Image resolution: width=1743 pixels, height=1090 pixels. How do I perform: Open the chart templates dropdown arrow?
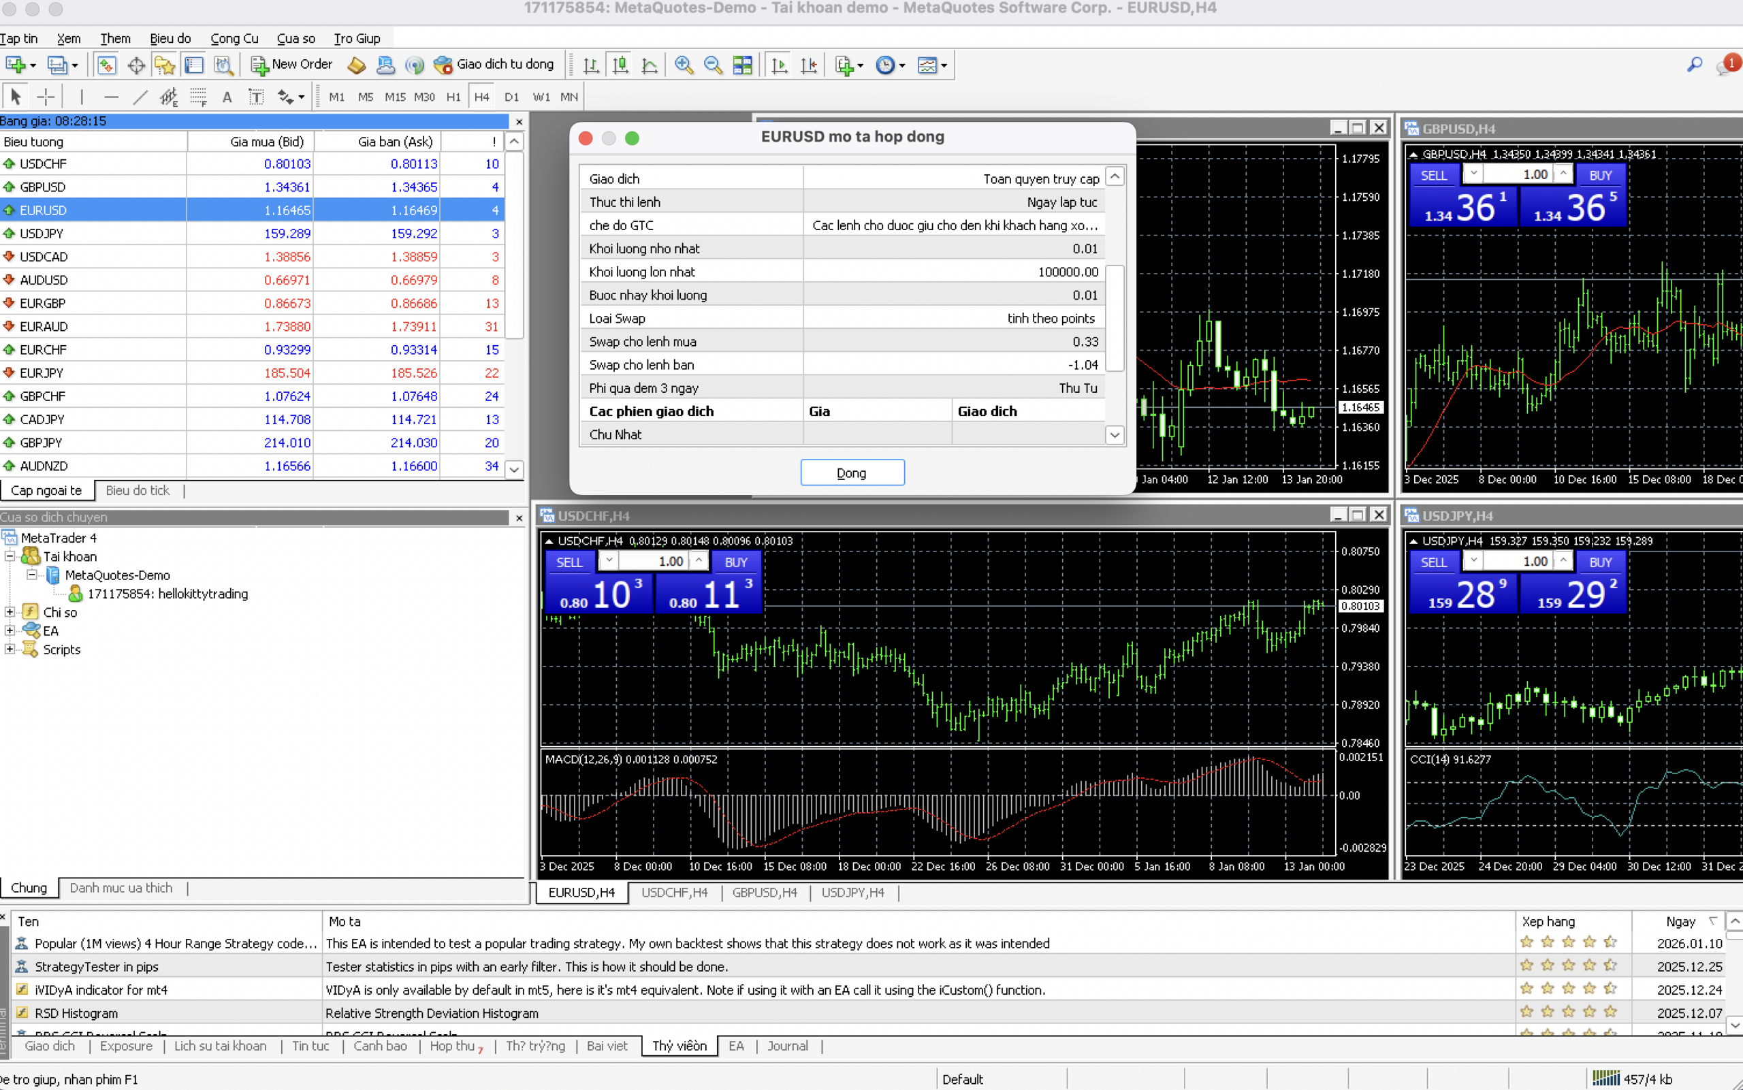(x=944, y=65)
